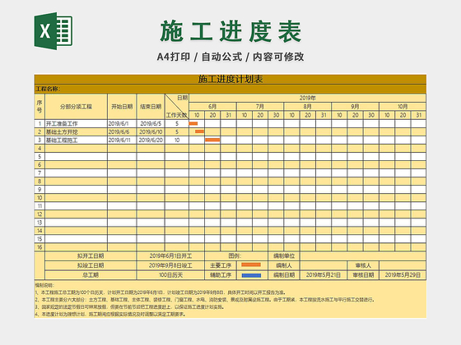Click the 编制单位 label cell
This screenshot has height=345, width=461.
click(x=284, y=255)
